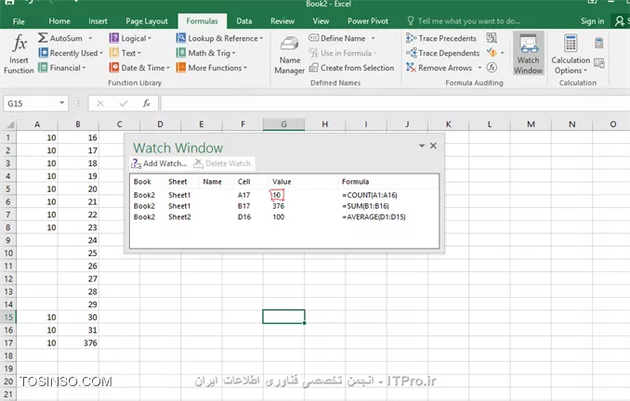Click Add Watch button
The height and width of the screenshot is (401, 630).
tap(160, 163)
